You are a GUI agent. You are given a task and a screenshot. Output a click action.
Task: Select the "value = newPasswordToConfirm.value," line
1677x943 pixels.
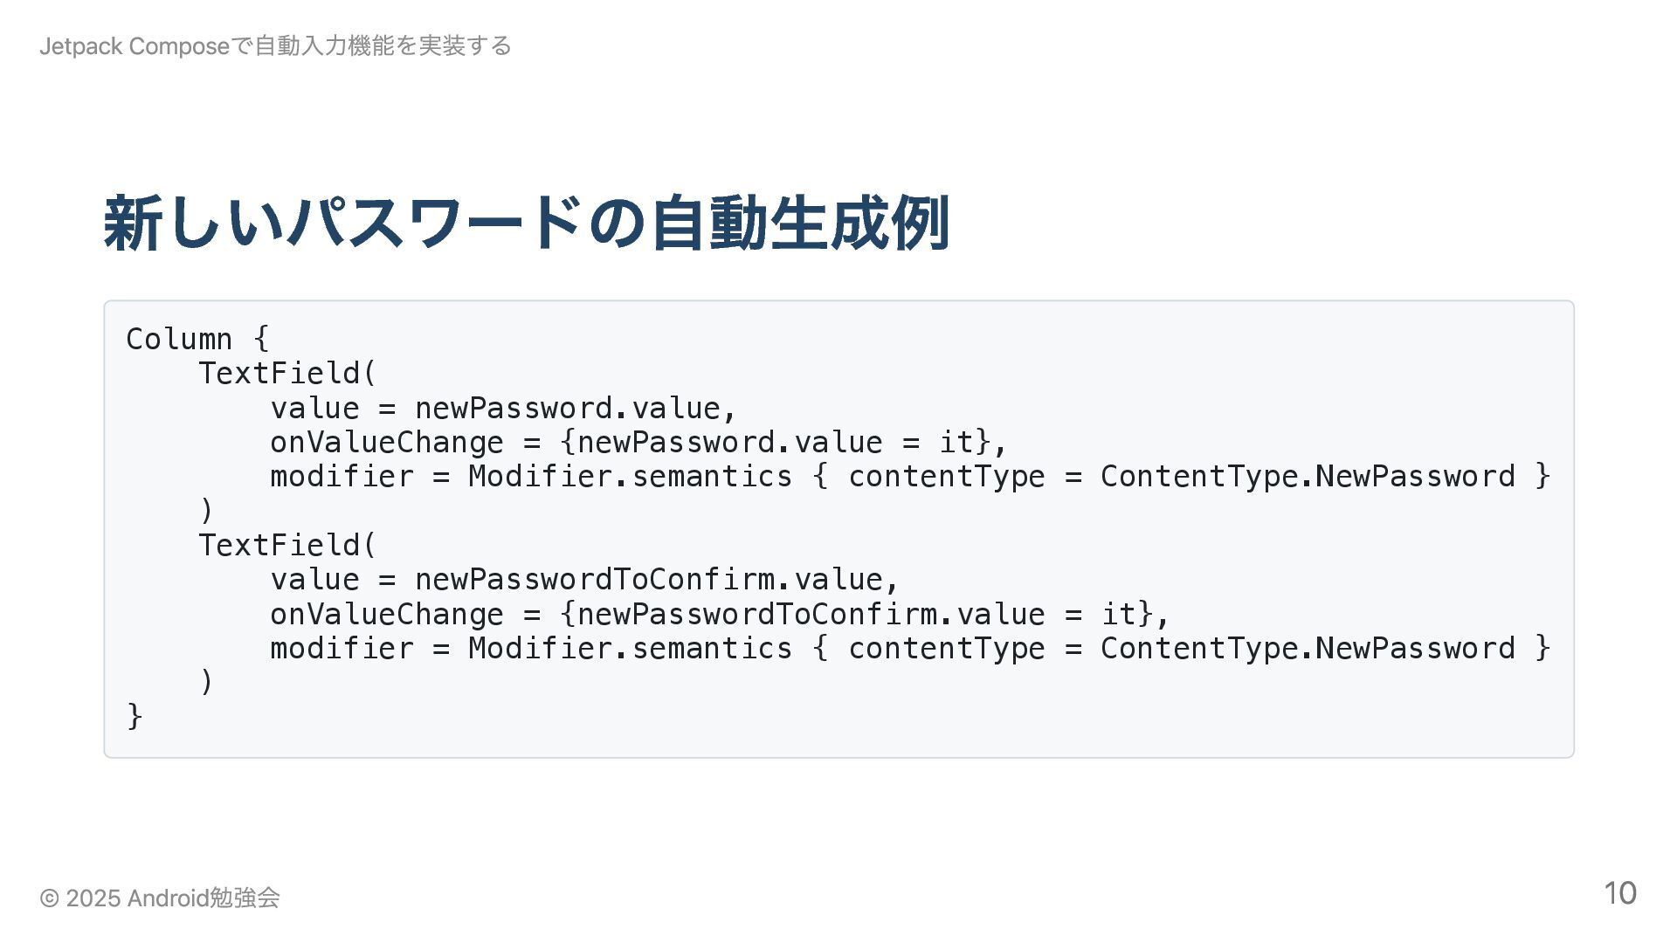[x=584, y=580]
